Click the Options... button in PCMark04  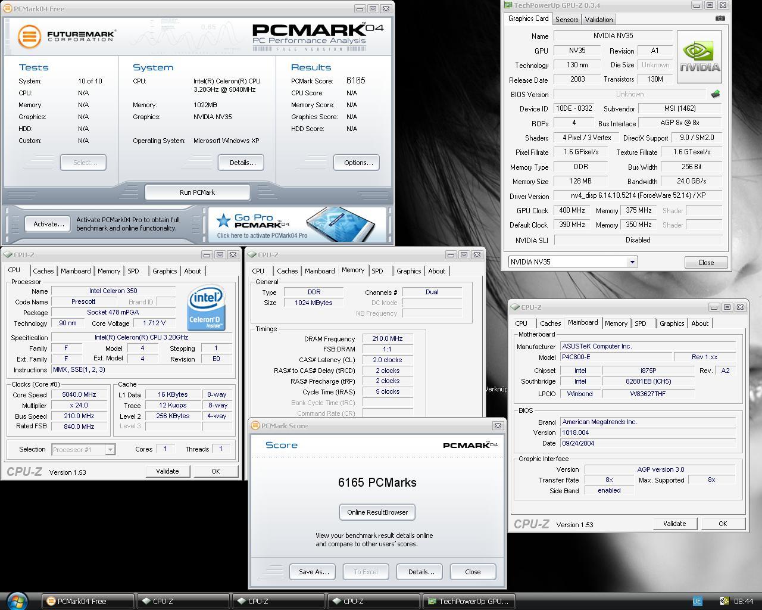pyautogui.click(x=358, y=163)
